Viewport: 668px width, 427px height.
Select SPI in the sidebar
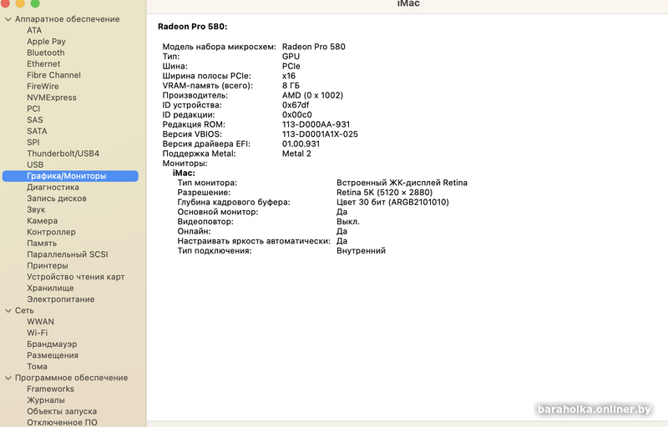click(x=33, y=142)
